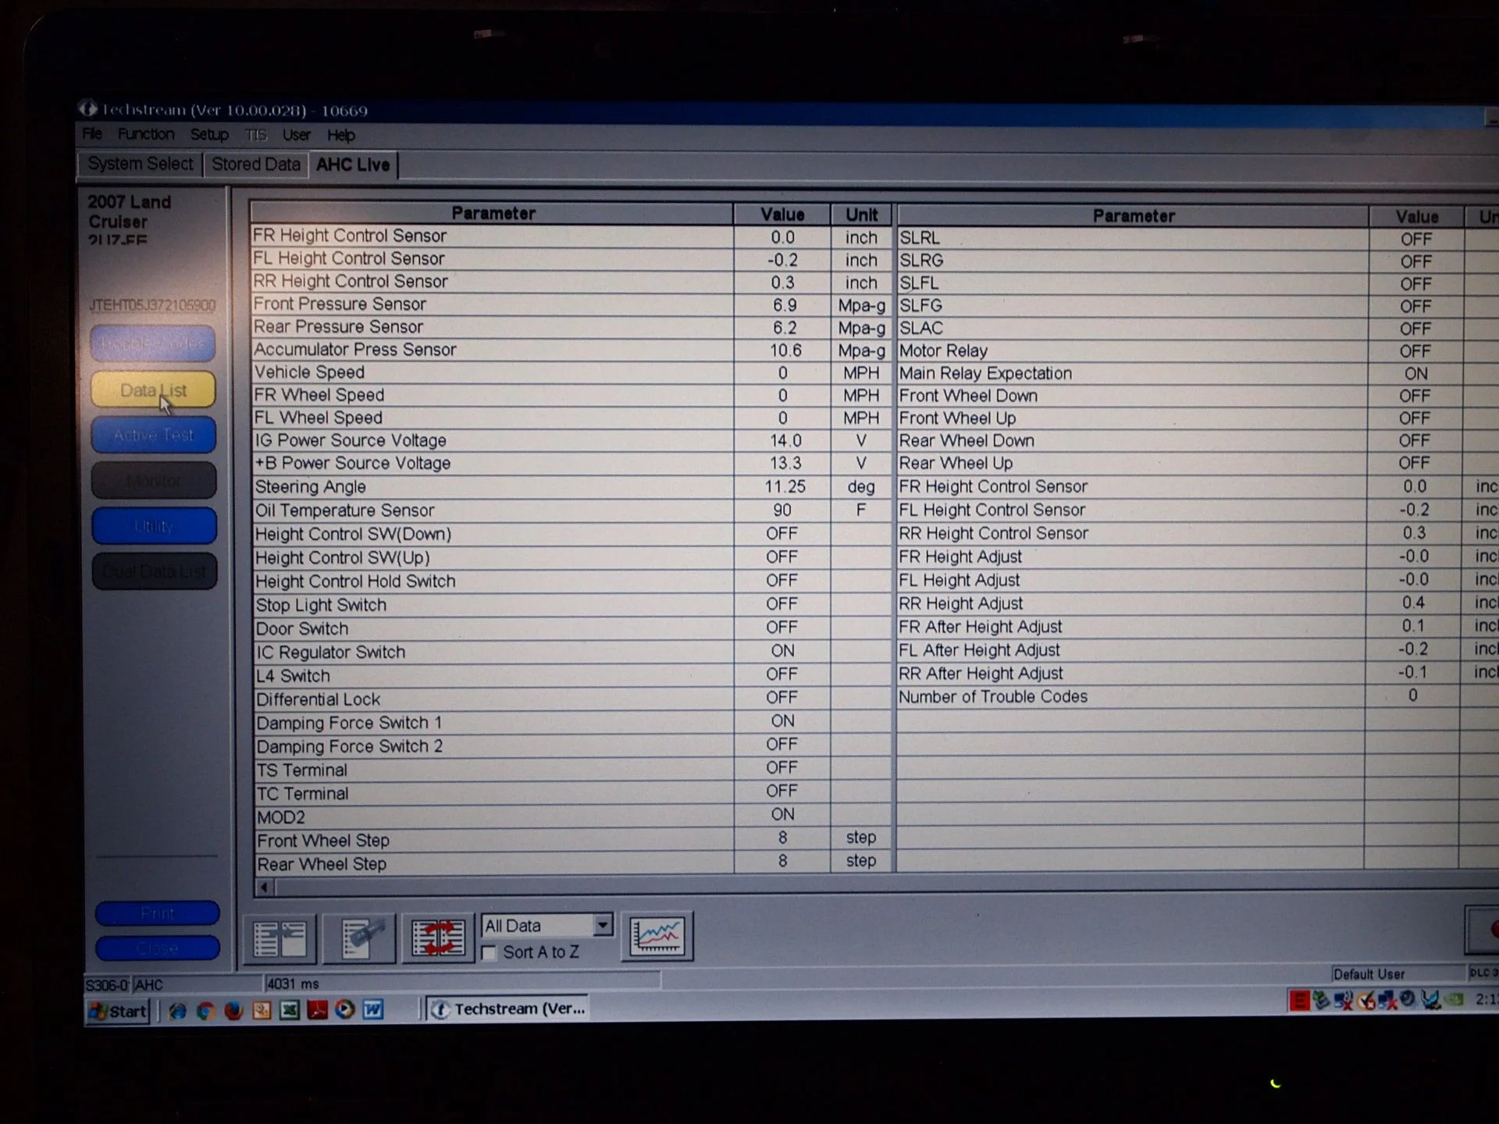Image resolution: width=1499 pixels, height=1124 pixels.
Task: Open the All Data dropdown arrow
Action: (x=602, y=926)
